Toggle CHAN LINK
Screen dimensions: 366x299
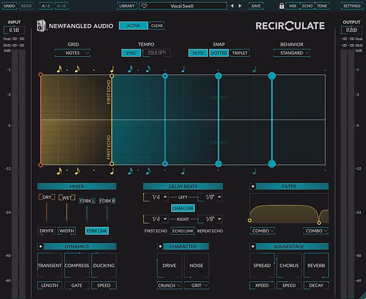point(183,208)
